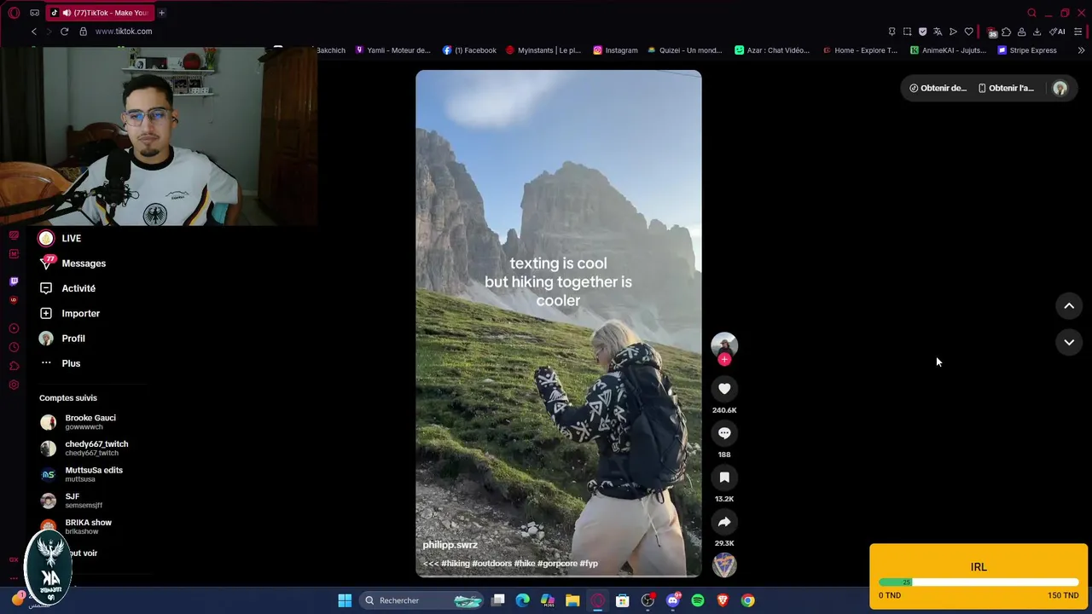Open Profil in the sidebar
The image size is (1092, 614).
(62, 339)
